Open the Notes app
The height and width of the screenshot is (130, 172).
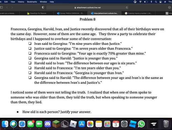(99, 124)
